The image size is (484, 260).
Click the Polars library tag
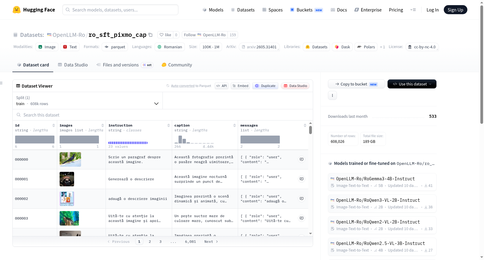pyautogui.click(x=366, y=47)
